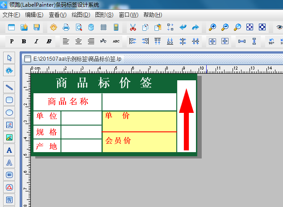Toggle the grid display icon
This screenshot has height=207, width=283.
click(104, 28)
